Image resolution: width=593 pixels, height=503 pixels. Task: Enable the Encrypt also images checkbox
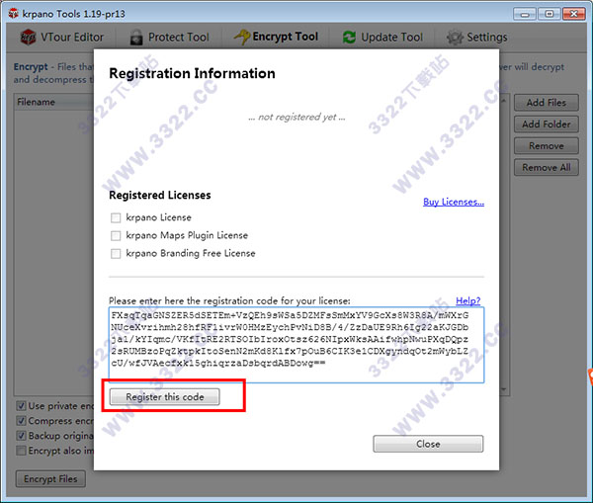[21, 451]
